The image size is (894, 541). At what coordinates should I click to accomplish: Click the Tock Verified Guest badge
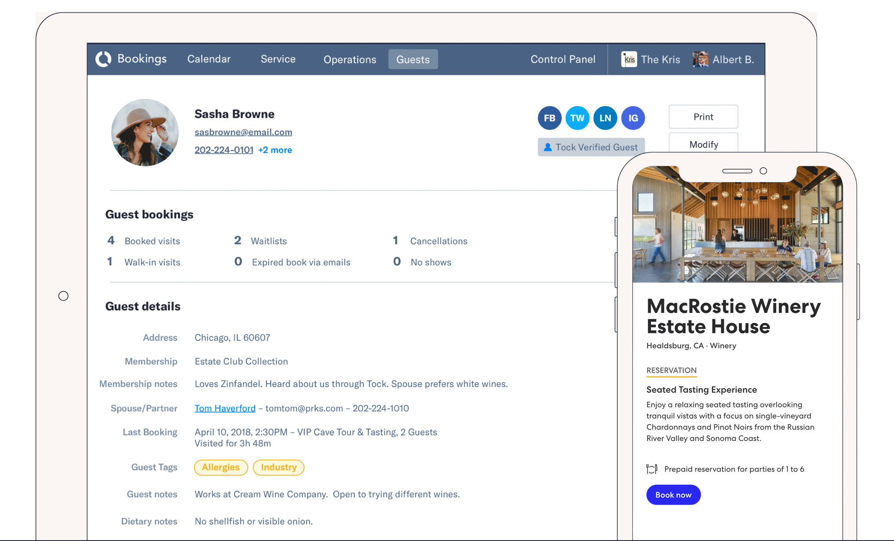pyautogui.click(x=591, y=147)
